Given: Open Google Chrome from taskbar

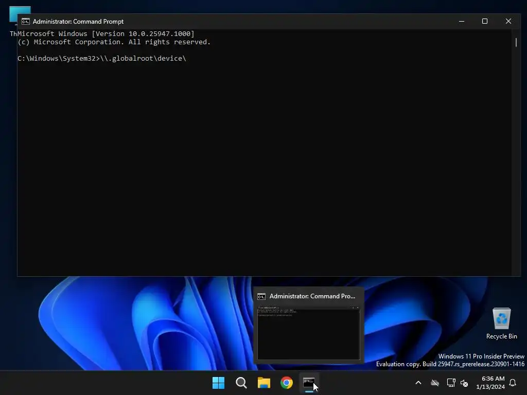Looking at the screenshot, I should pyautogui.click(x=287, y=383).
